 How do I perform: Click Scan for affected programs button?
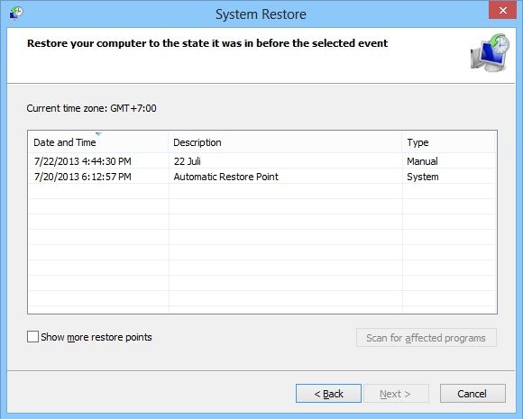(427, 338)
